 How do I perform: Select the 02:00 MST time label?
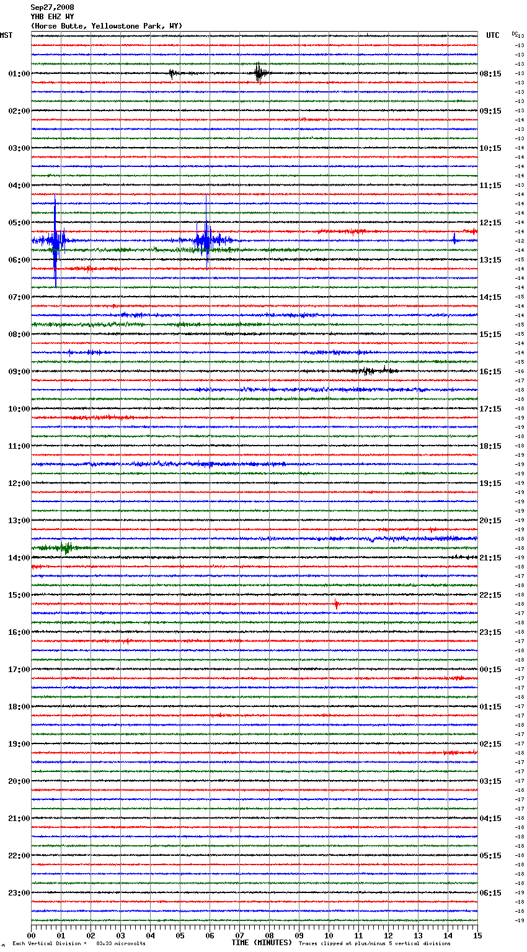(19, 111)
